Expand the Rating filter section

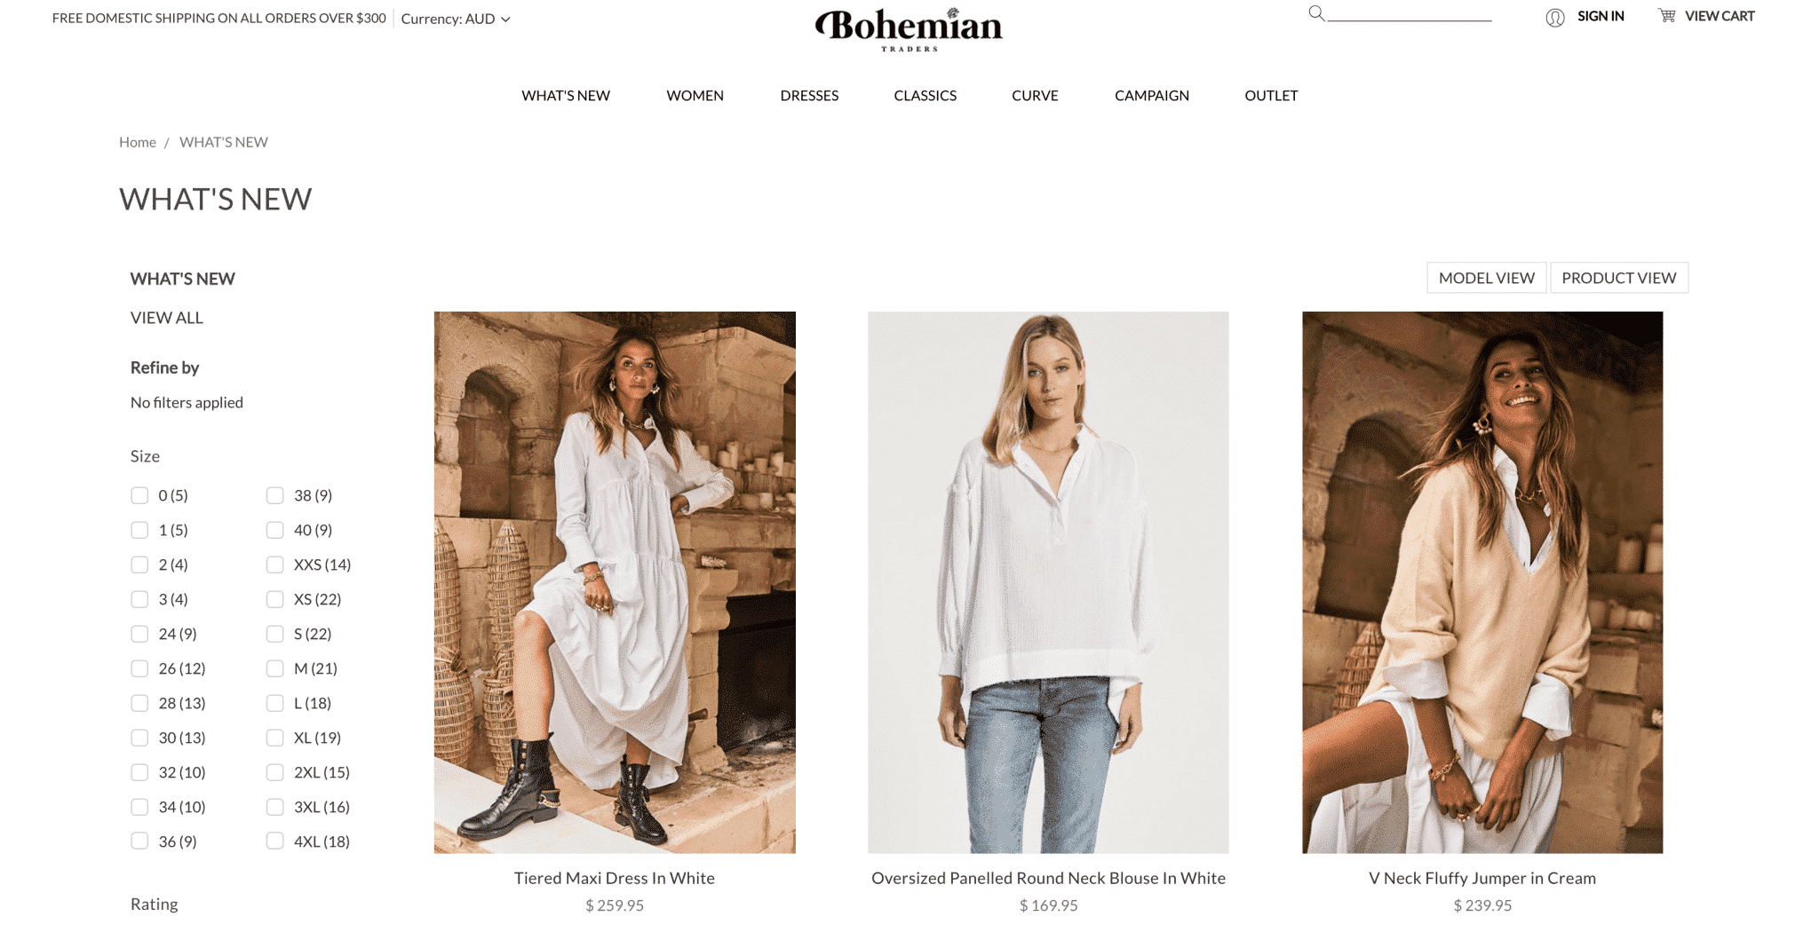[155, 904]
